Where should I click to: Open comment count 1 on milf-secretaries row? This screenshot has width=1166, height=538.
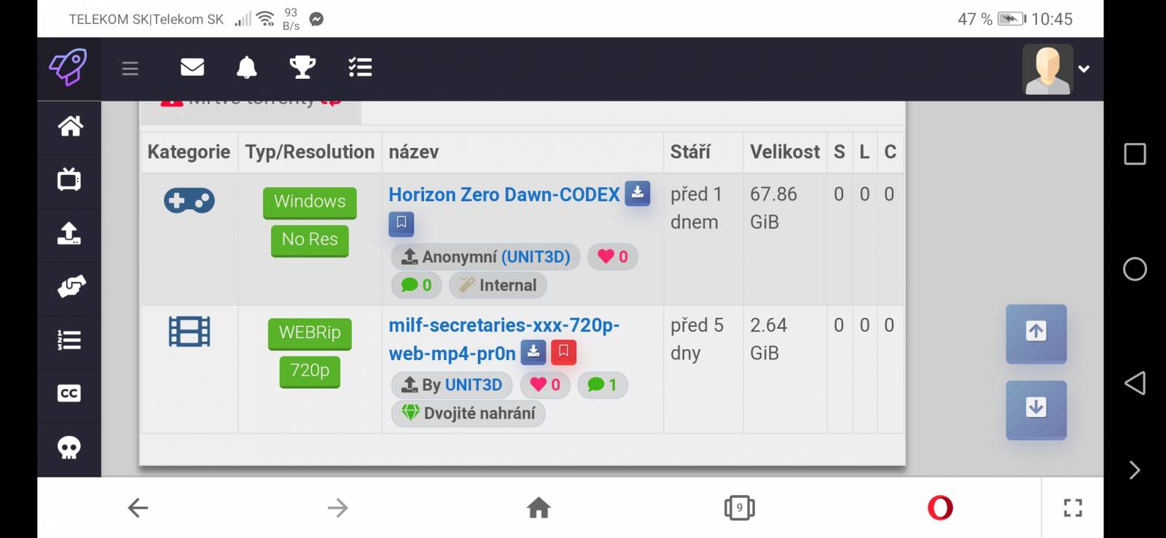click(603, 385)
